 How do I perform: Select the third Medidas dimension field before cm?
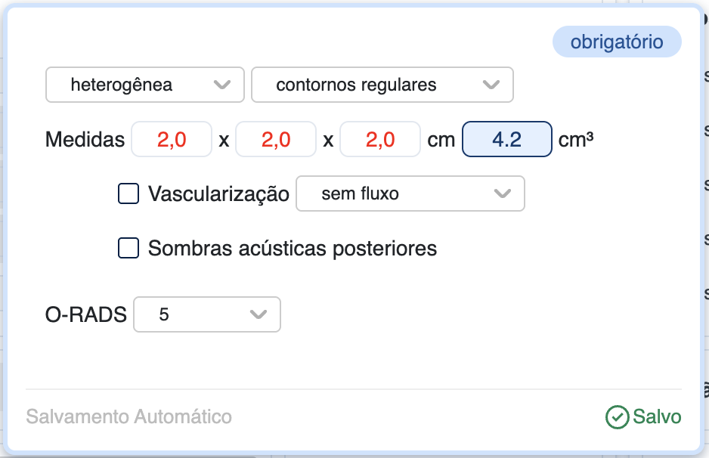(x=380, y=140)
